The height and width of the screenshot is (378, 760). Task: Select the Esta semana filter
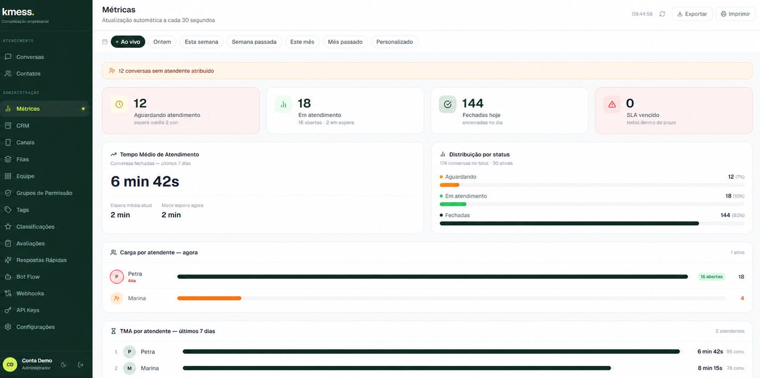pyautogui.click(x=201, y=42)
